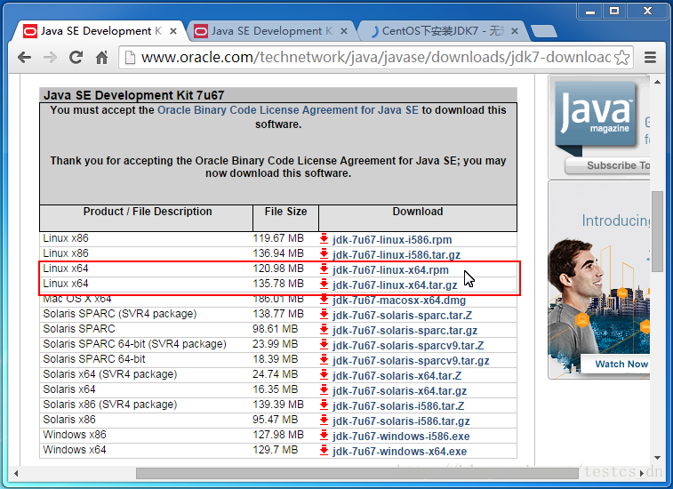Viewport: 673px width, 489px height.
Task: Download jdk-7u67-linux-x64.rpm link
Action: click(x=390, y=270)
